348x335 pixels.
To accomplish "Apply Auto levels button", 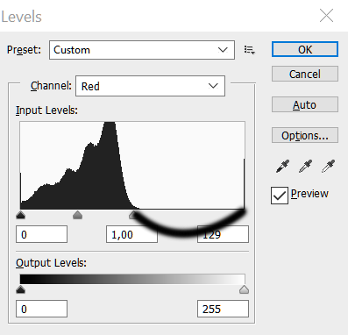I will (305, 104).
